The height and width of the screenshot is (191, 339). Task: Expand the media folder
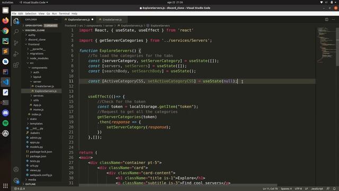(x=32, y=179)
